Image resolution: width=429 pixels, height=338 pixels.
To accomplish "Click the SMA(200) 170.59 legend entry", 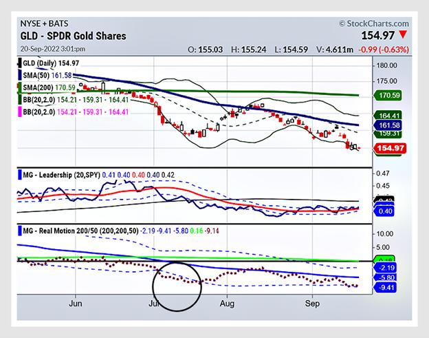I will point(49,87).
